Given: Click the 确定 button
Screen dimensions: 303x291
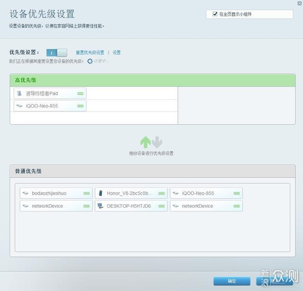Looking at the screenshot, I should (x=232, y=281).
